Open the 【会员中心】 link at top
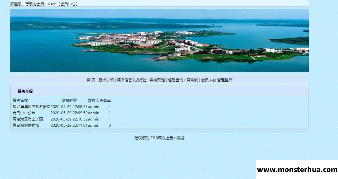338x179 pixels. 68,4
